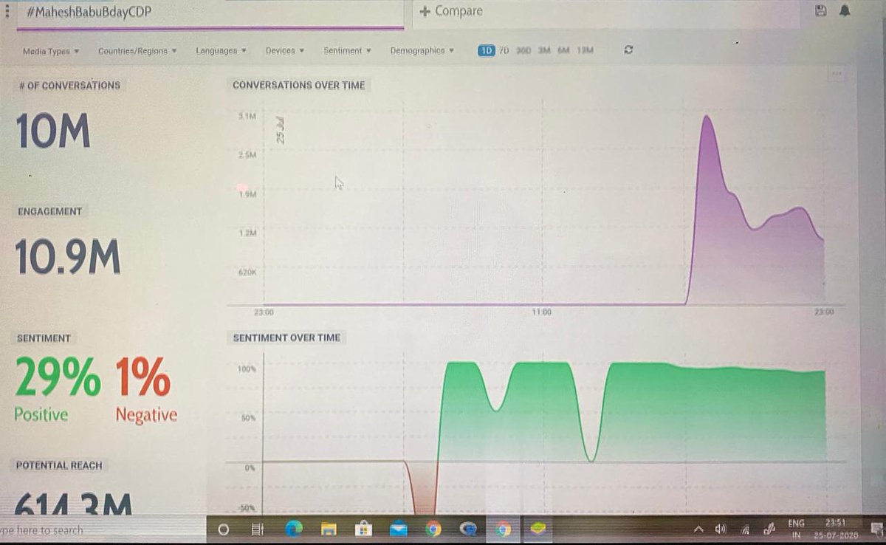Click the + Compare tab

point(451,11)
